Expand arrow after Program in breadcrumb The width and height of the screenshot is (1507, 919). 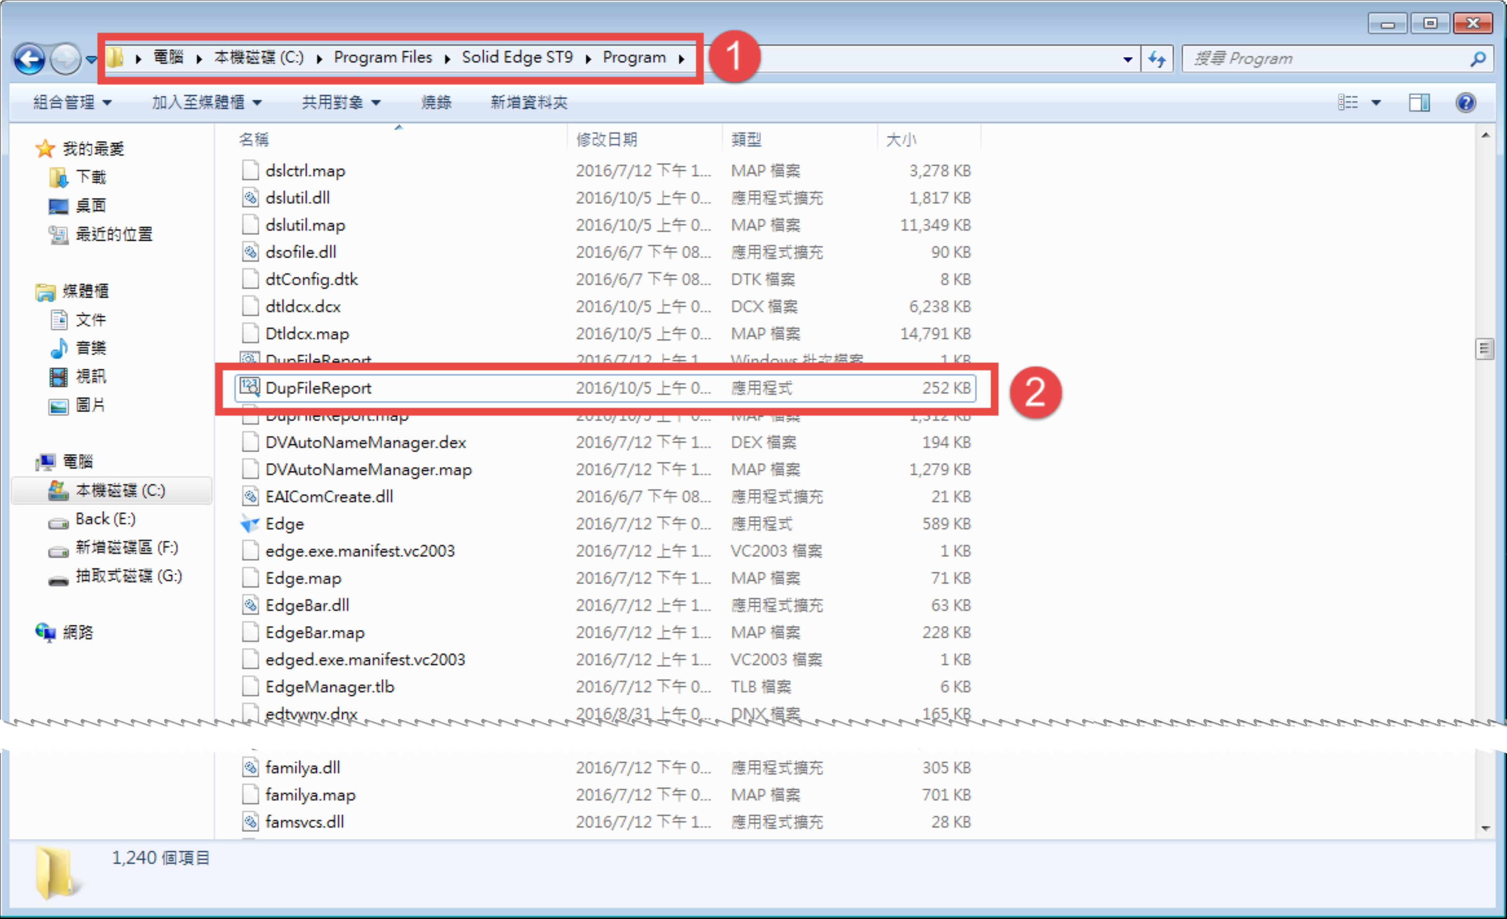coord(681,59)
